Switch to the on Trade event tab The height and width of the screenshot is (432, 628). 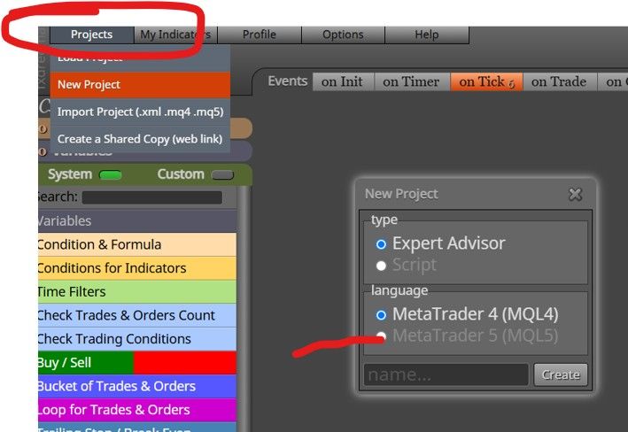click(x=560, y=81)
